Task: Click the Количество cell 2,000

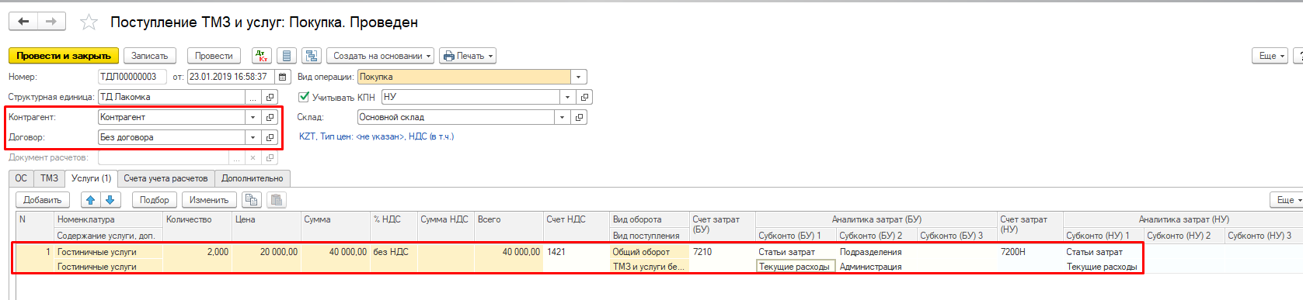Action: coord(197,252)
